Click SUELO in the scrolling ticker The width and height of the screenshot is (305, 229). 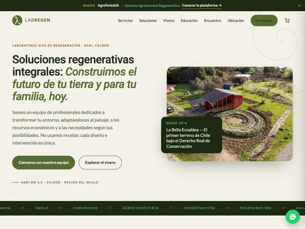[x=42, y=208]
